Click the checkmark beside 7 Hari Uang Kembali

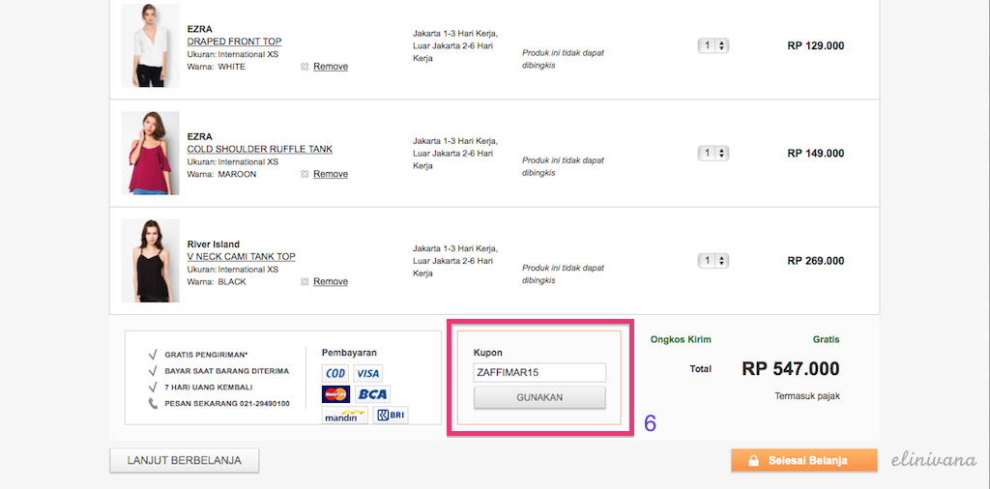click(x=152, y=387)
